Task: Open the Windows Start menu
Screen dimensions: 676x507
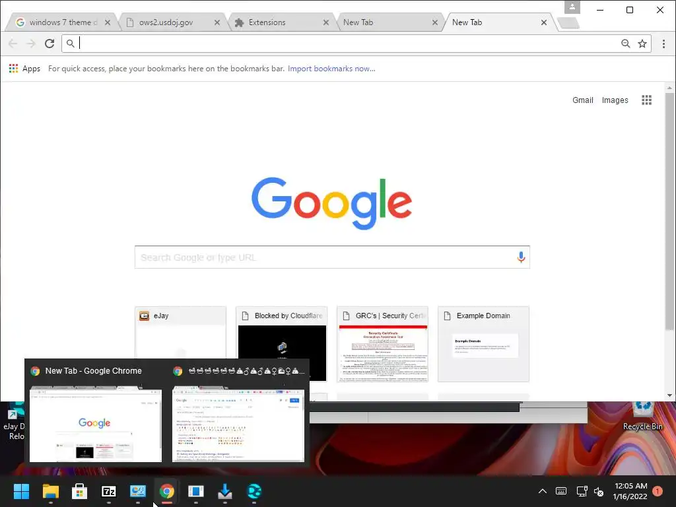Action: click(21, 491)
